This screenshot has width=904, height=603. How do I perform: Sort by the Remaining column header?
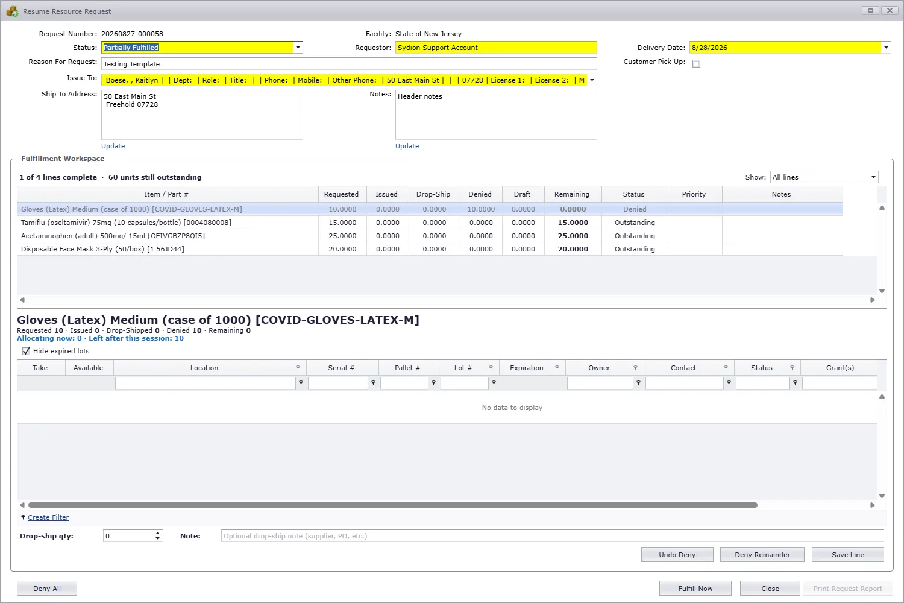coord(573,194)
